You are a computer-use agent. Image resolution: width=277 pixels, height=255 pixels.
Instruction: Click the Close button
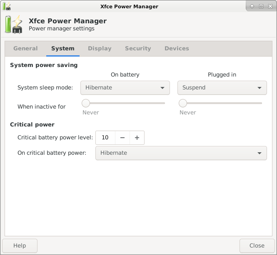pyautogui.click(x=257, y=246)
